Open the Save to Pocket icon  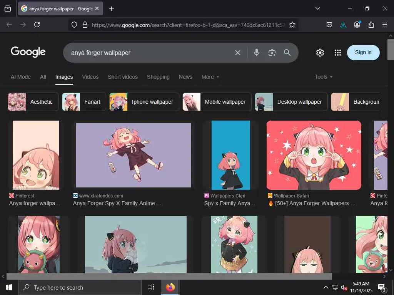coord(329,25)
